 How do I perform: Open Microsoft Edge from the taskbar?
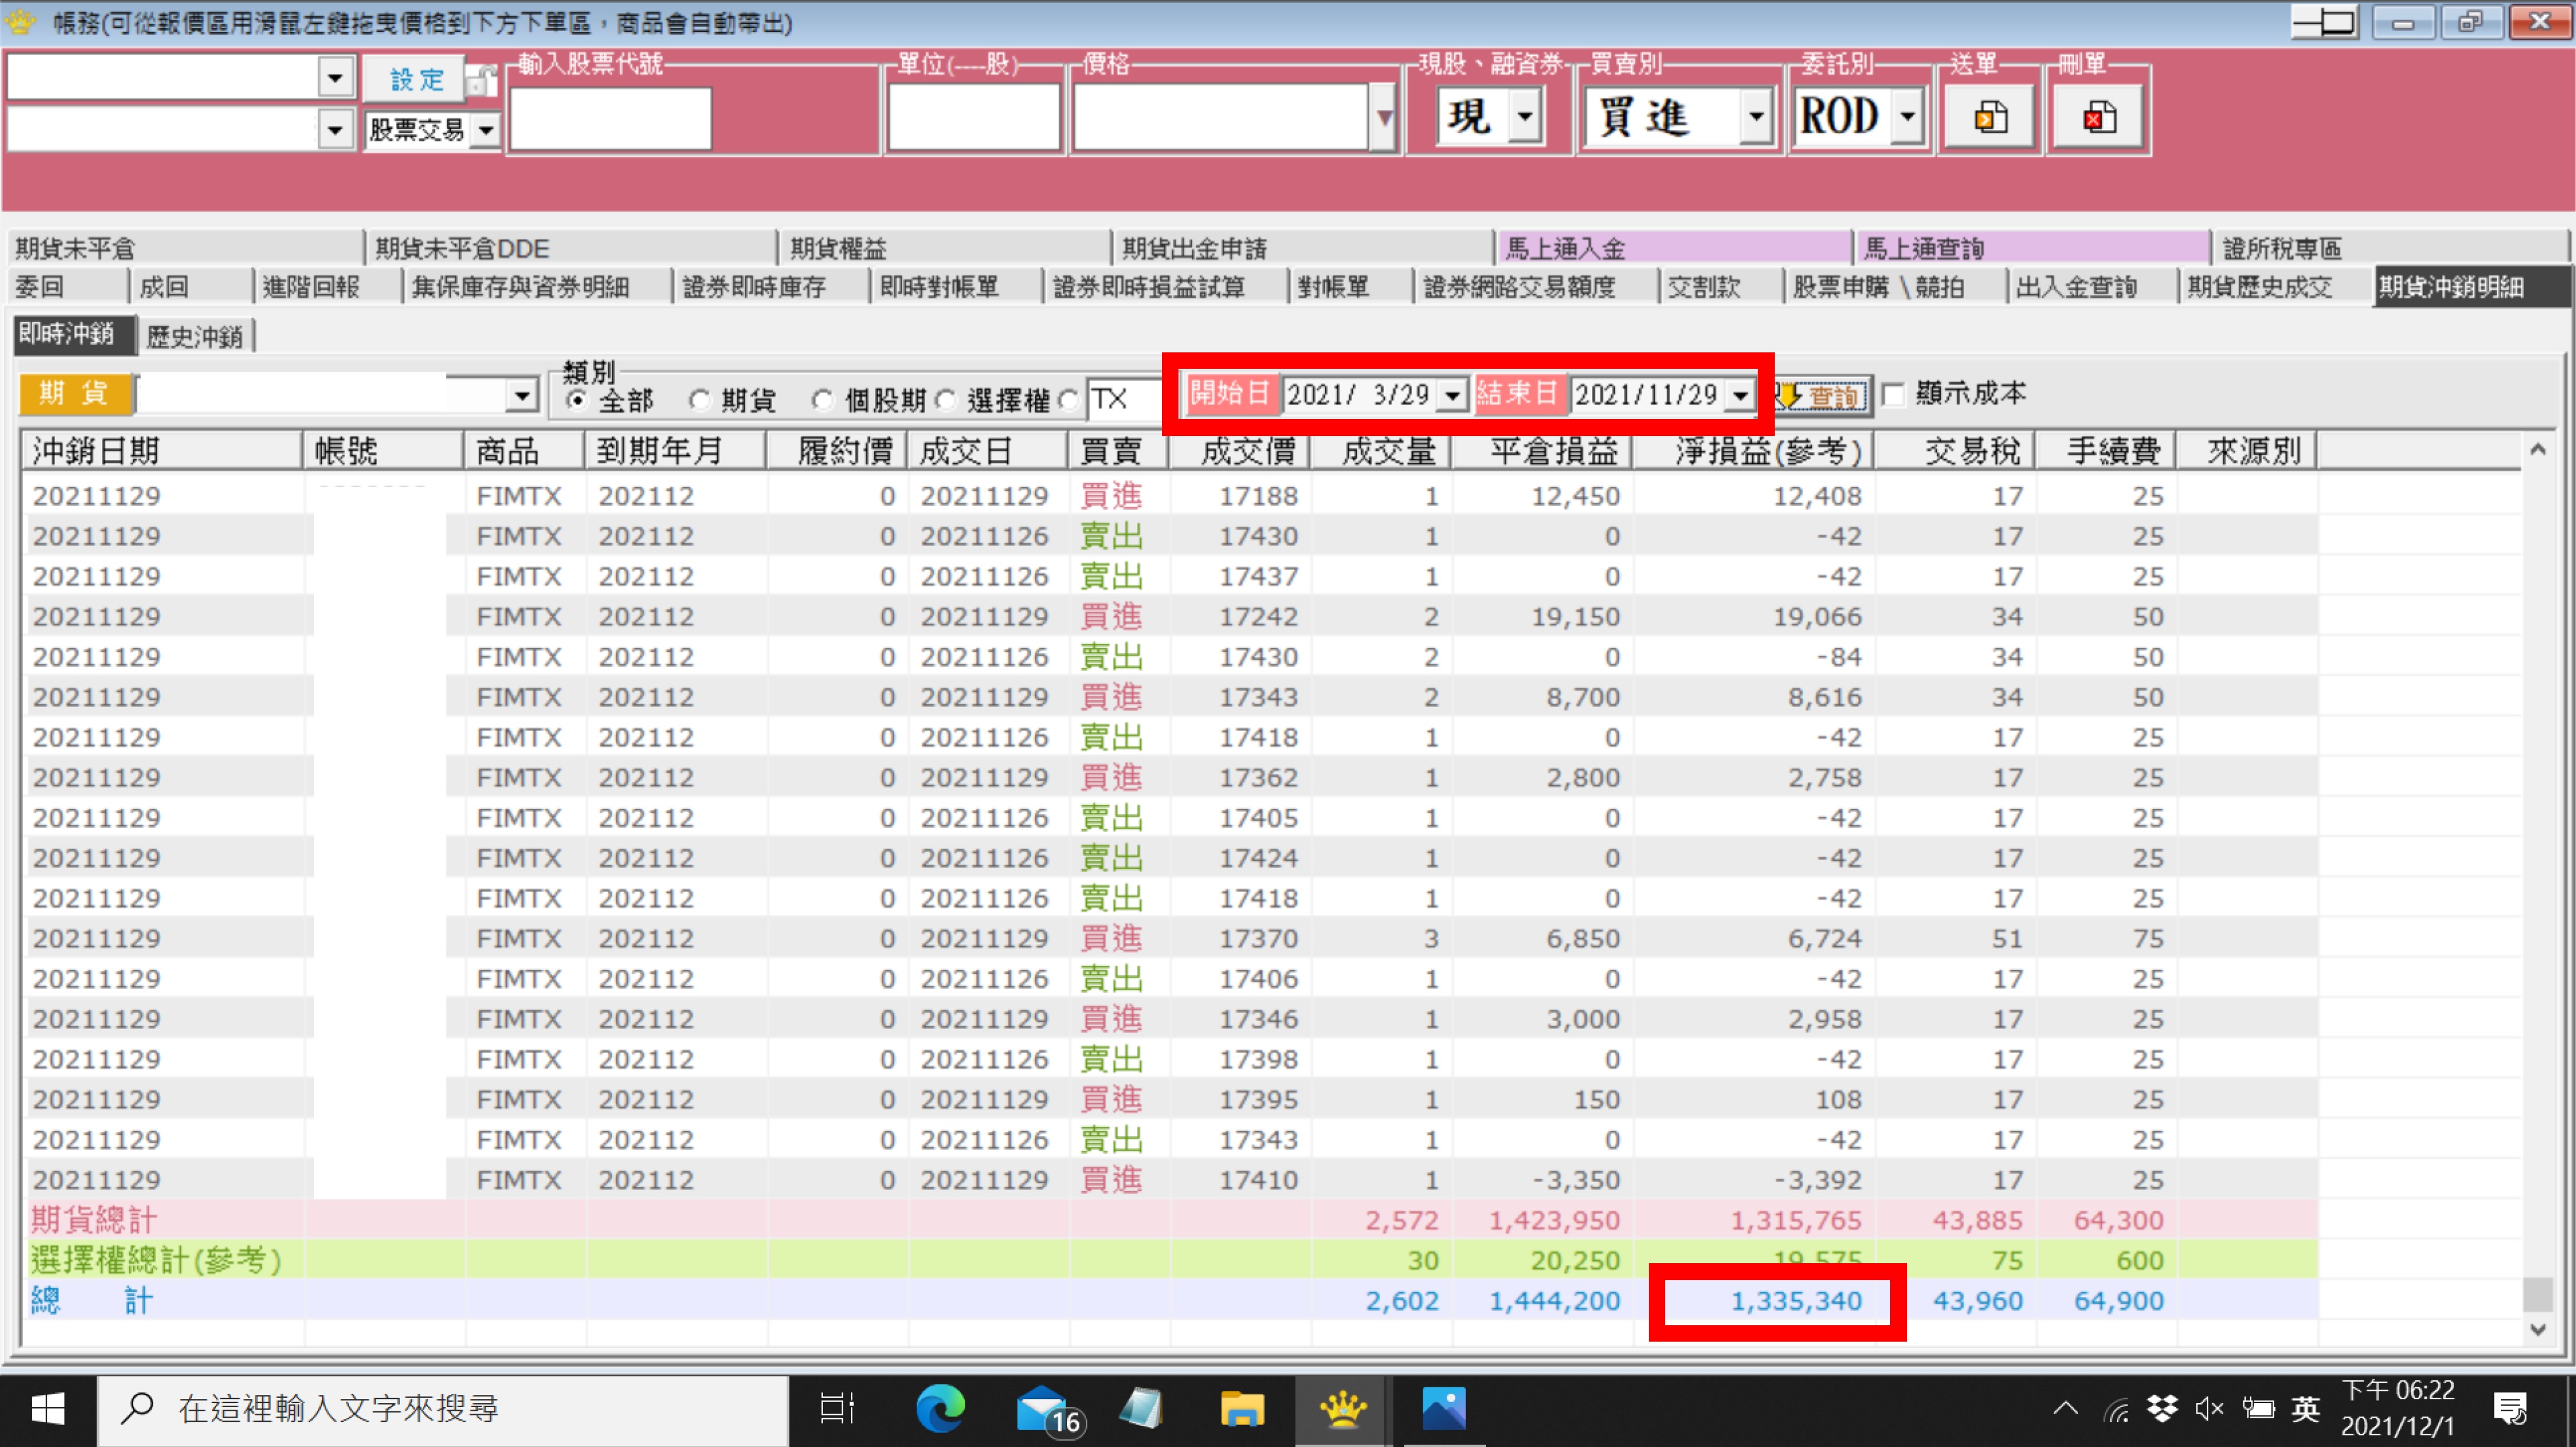click(x=940, y=1409)
